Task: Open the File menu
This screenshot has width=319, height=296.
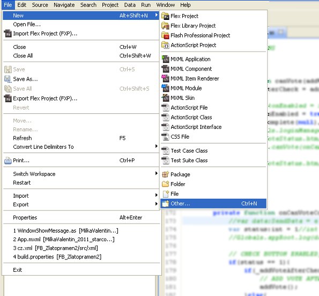Action: 8,5
